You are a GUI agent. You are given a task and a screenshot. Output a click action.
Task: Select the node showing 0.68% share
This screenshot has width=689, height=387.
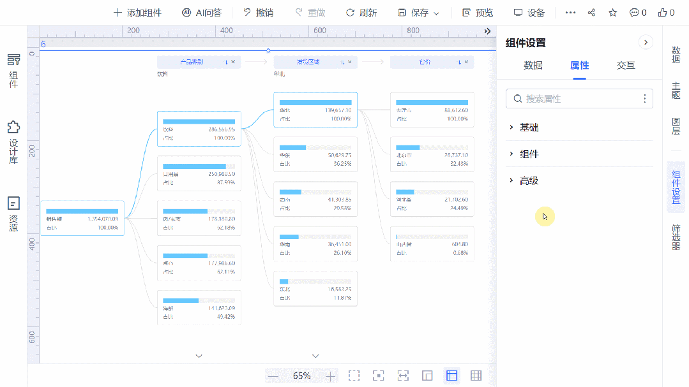click(432, 244)
